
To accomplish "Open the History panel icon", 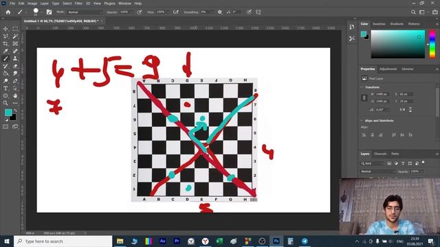I will coord(351,27).
